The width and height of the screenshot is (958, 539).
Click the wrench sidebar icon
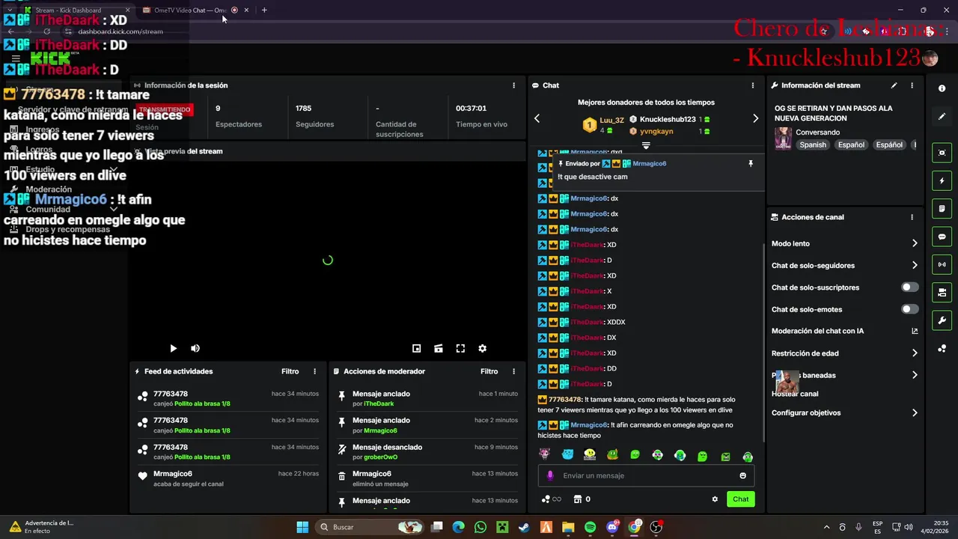[x=942, y=320]
